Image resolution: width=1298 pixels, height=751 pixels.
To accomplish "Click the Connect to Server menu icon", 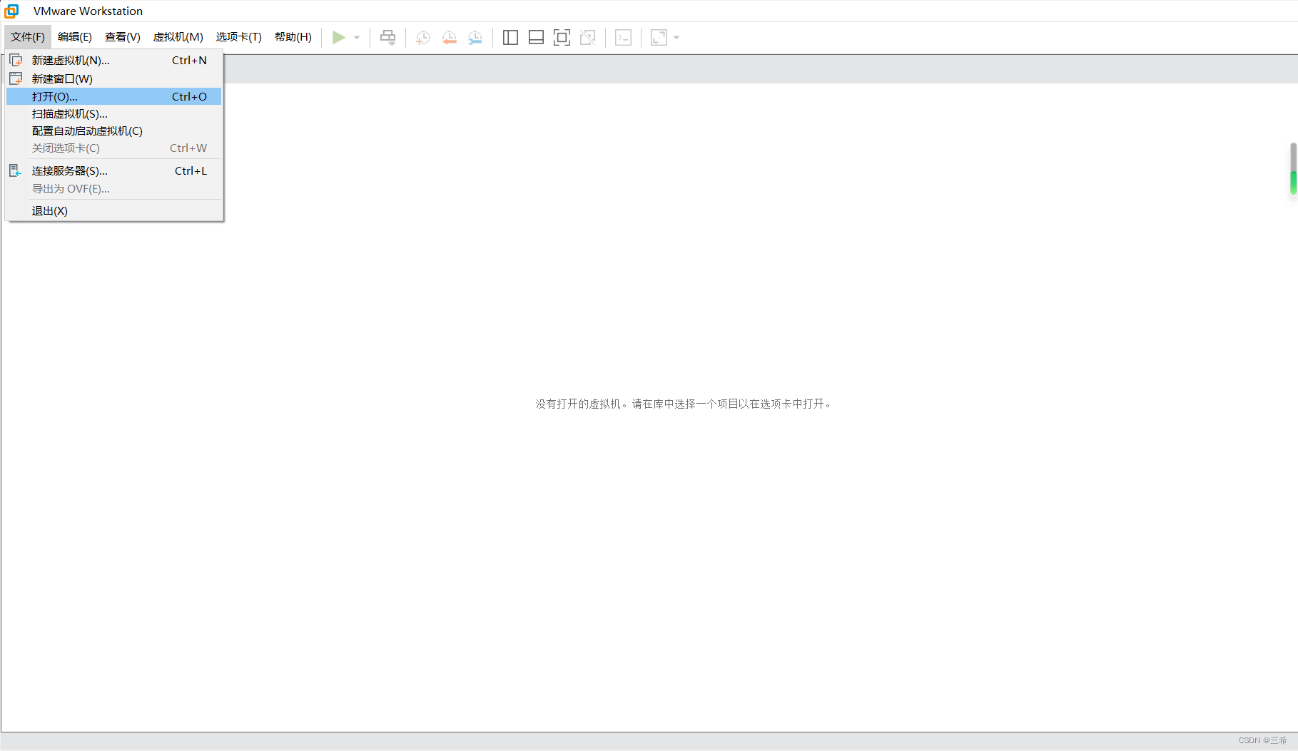I will (x=15, y=170).
